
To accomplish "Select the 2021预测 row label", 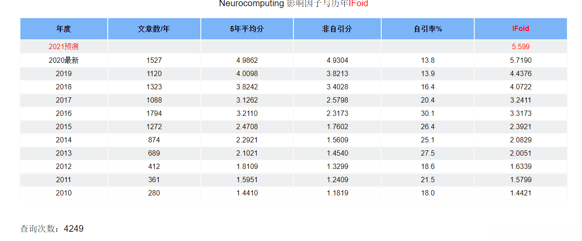I will click(64, 46).
